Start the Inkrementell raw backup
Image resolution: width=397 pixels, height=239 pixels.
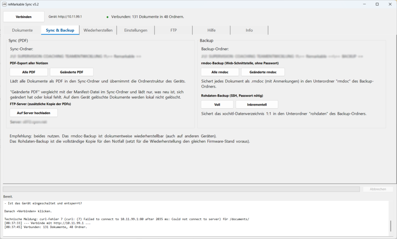[x=257, y=104]
